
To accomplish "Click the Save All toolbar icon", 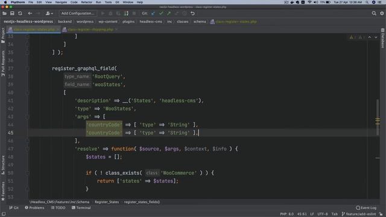I will tap(12, 13).
